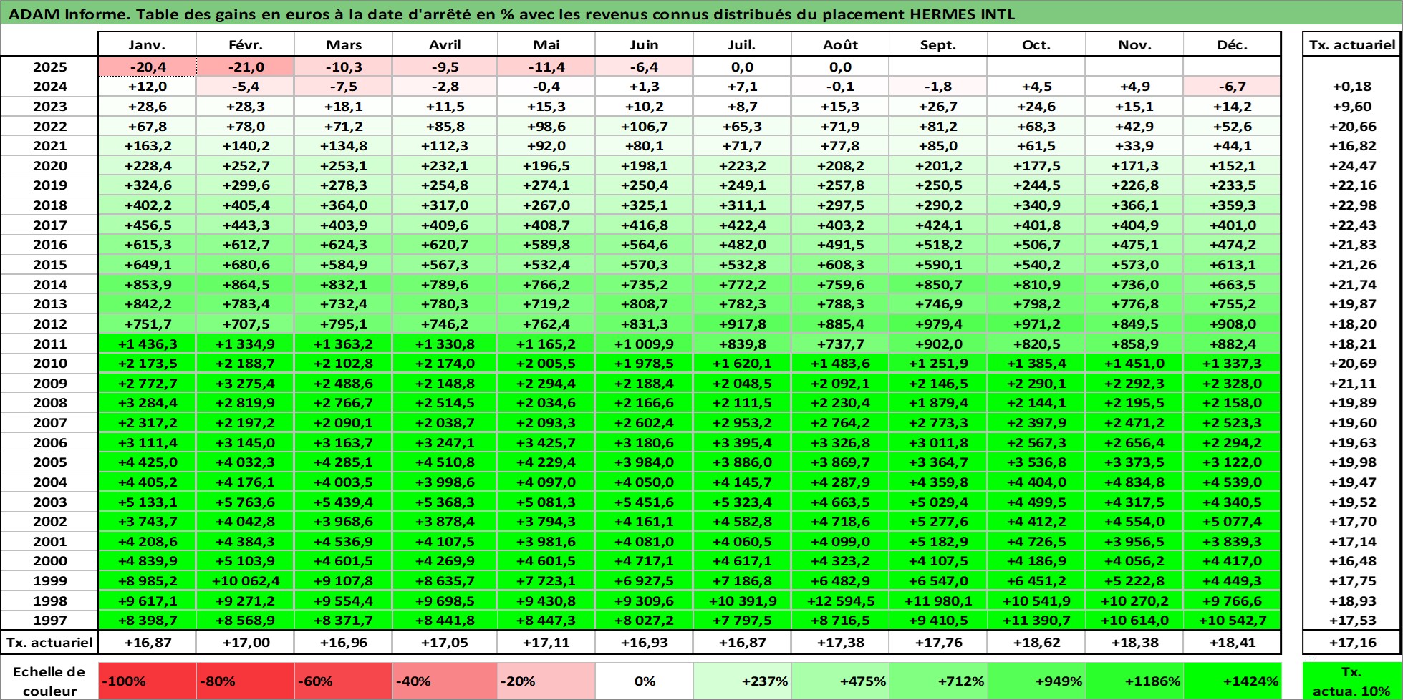Click the +163,2 cell for January 2021
The image size is (1403, 700).
tap(147, 146)
